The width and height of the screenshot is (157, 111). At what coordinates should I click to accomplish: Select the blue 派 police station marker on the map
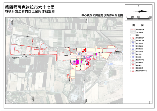(75, 61)
